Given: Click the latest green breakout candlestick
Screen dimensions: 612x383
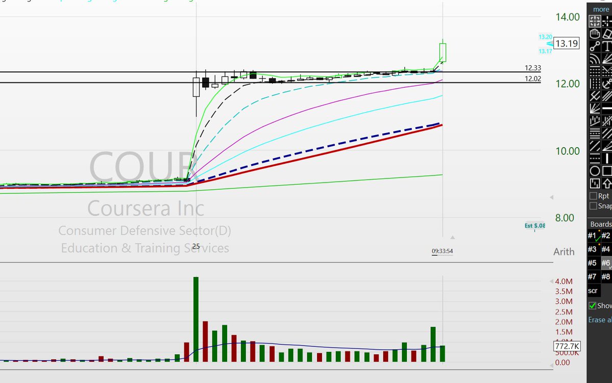Looking at the screenshot, I should pos(443,52).
